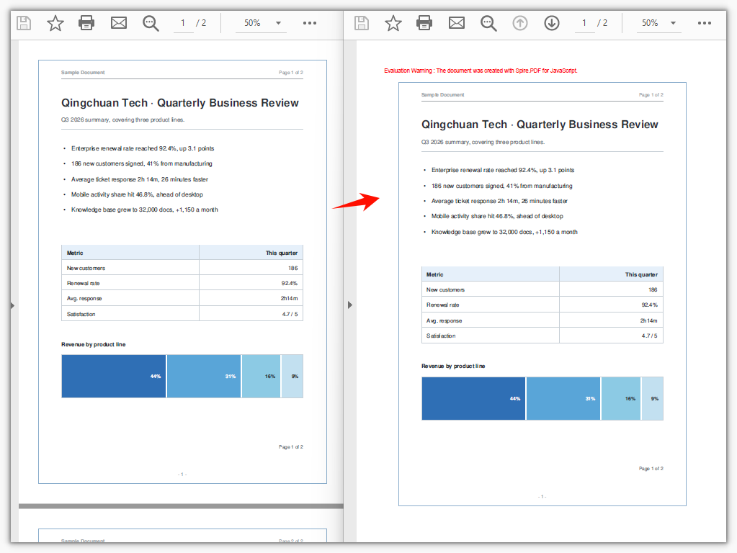Screen dimensions: 737x553
Task: Click the 31% bar segment in right viewer
Action: click(563, 398)
